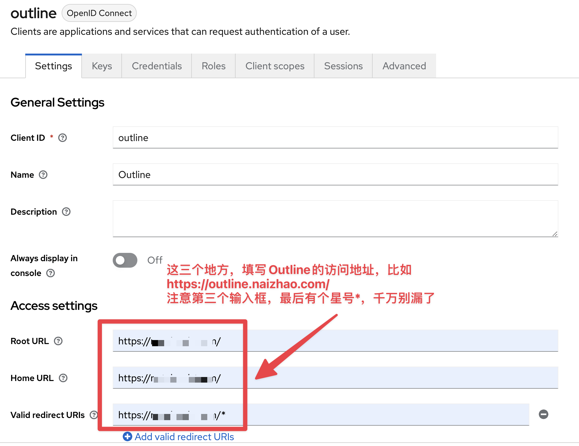This screenshot has width=579, height=446.
Task: Remove the redirect URI with minus icon
Action: (x=543, y=414)
